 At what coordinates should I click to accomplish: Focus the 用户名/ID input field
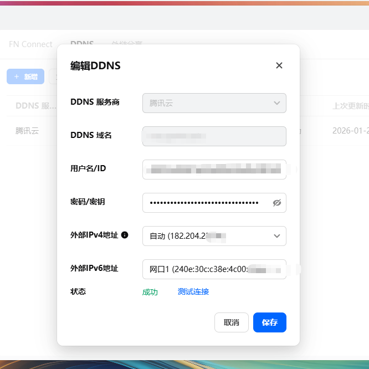(214, 170)
